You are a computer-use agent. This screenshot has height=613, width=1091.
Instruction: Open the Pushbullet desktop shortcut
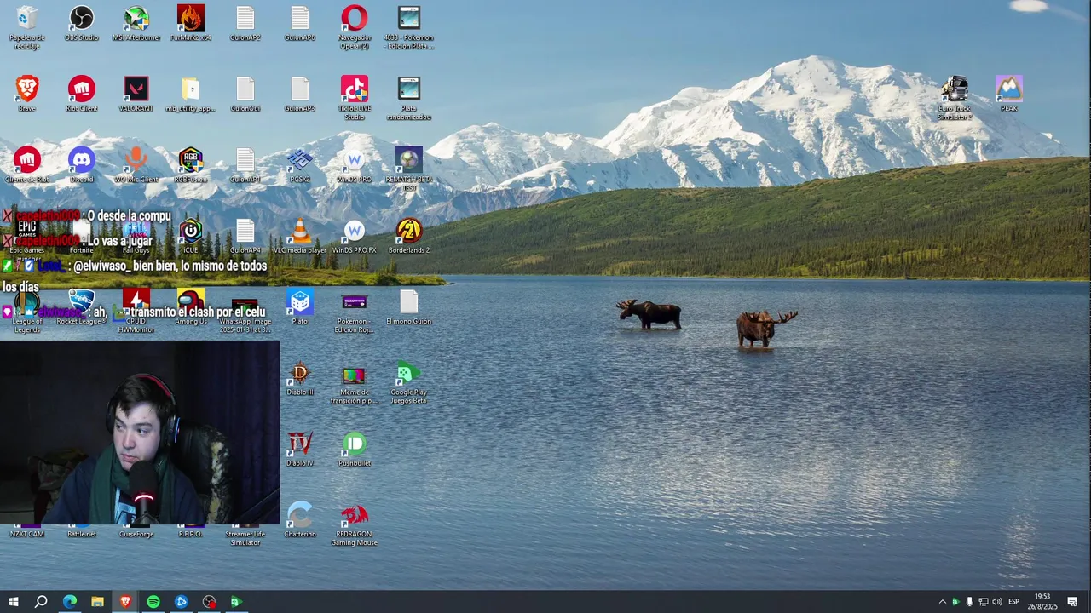[355, 449]
